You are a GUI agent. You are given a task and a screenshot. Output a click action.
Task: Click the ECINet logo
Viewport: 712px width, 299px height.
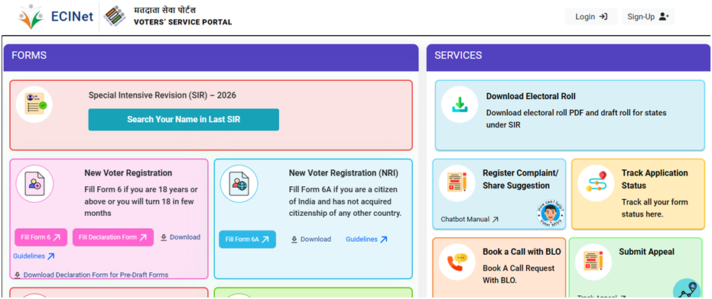[55, 18]
